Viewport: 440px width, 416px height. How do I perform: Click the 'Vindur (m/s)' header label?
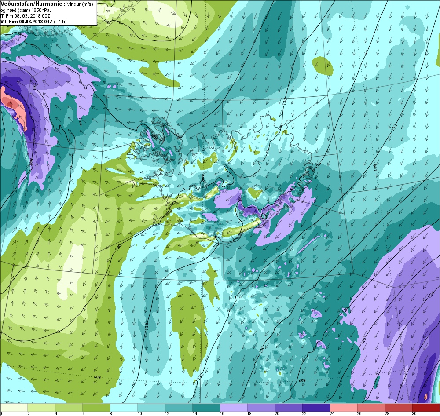(x=80, y=4)
